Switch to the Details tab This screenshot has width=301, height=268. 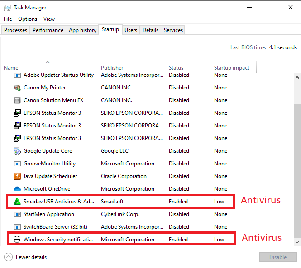[150, 30]
